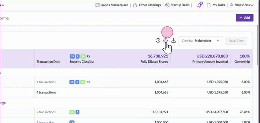This screenshot has width=260, height=123.
Task: Click bold '4 transactions' subtotal cell
Action: 46,92
